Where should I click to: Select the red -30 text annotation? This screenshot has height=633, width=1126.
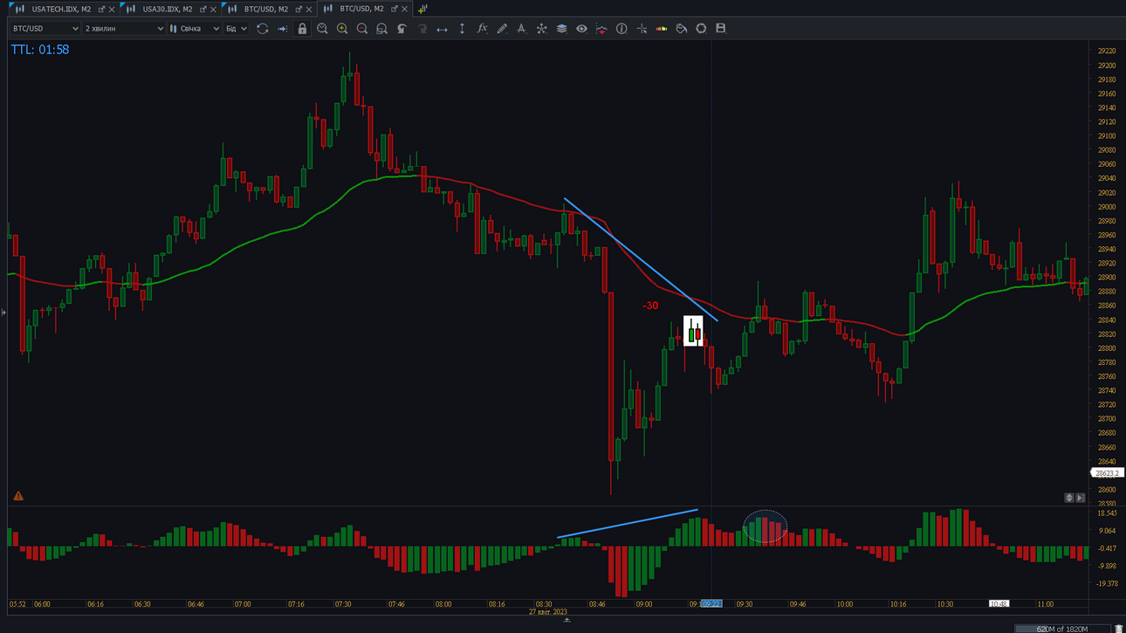tap(650, 306)
